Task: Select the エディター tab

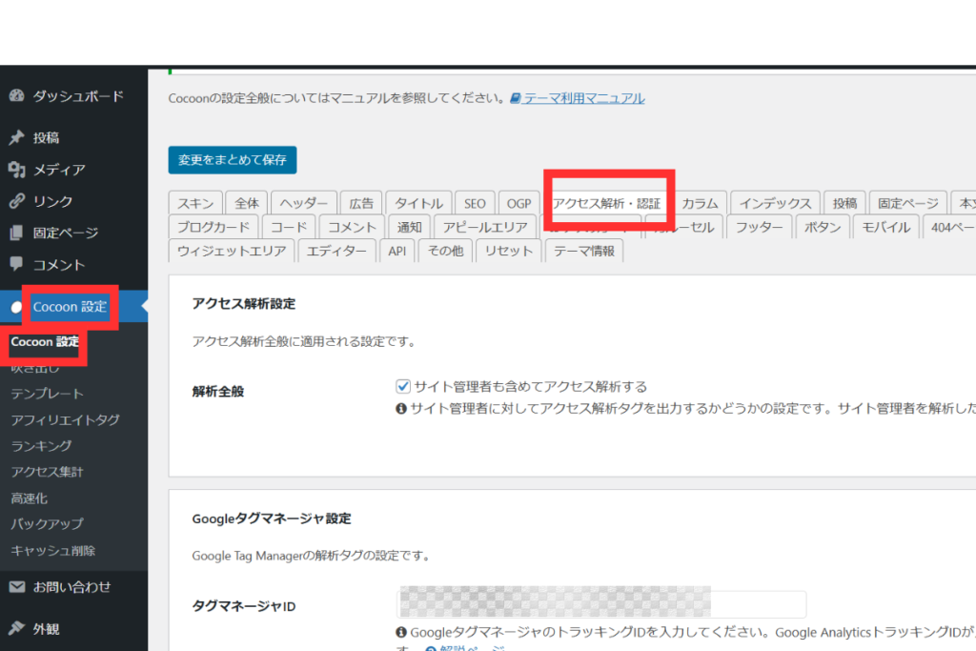Action: [x=336, y=251]
